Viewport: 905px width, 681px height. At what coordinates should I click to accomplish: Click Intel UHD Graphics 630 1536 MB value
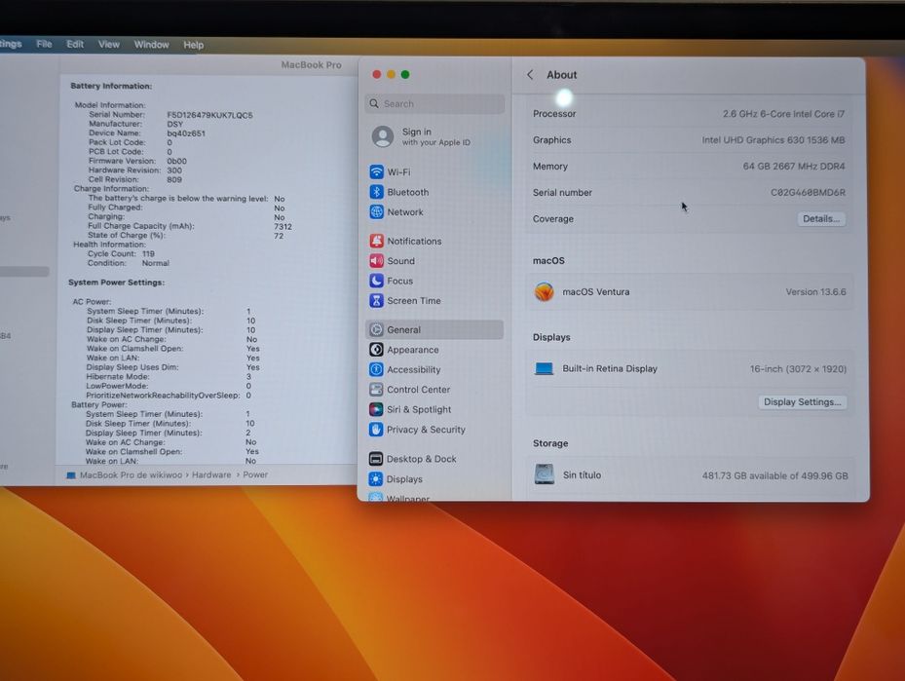[773, 139]
